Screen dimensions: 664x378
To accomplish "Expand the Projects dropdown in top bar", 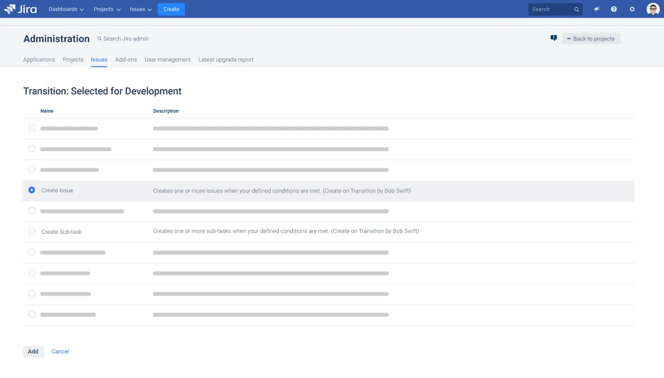I will tap(107, 9).
